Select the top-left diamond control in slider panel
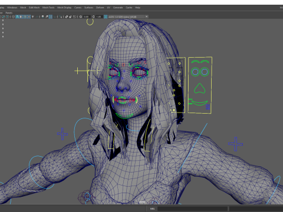Viewport: 283px width, 212px height. pyautogui.click(x=169, y=64)
